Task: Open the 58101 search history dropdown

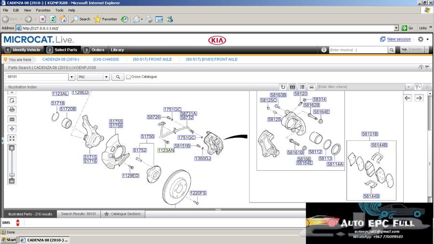Action: click(x=72, y=77)
